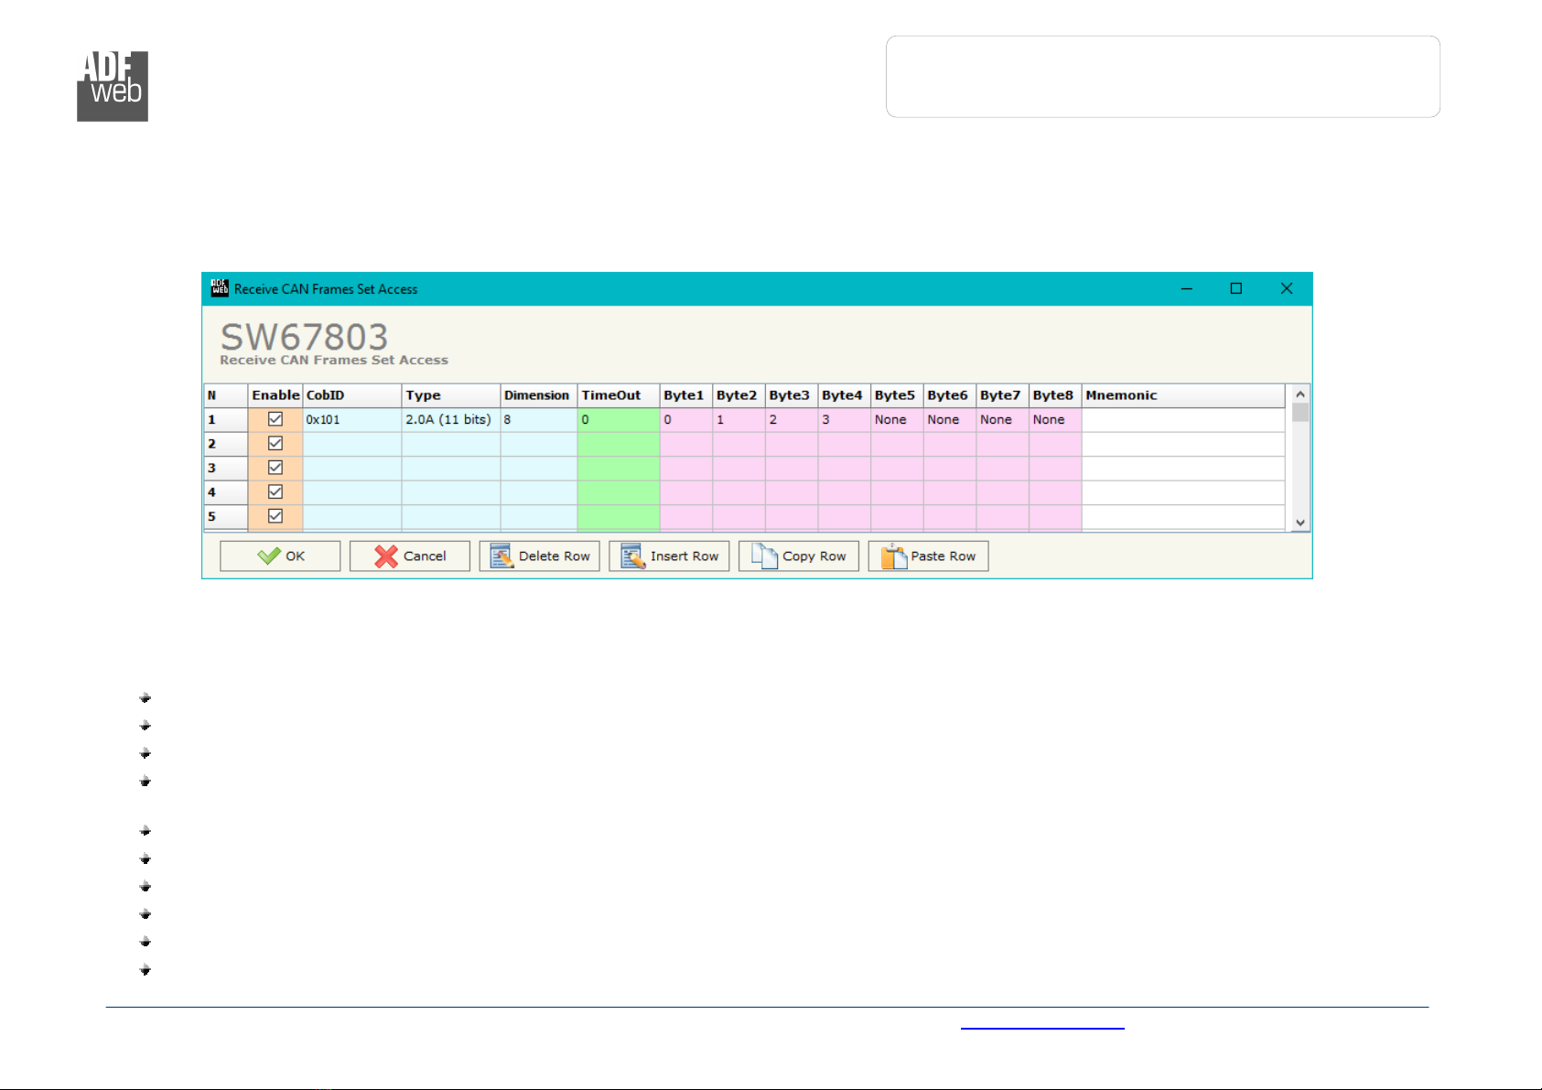
Task: Click the TimeOut cell in row 4
Action: 619,492
